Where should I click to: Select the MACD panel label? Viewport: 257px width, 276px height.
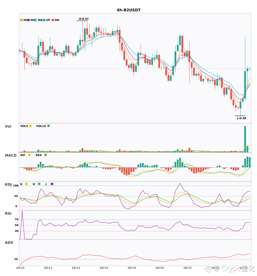coord(10,155)
